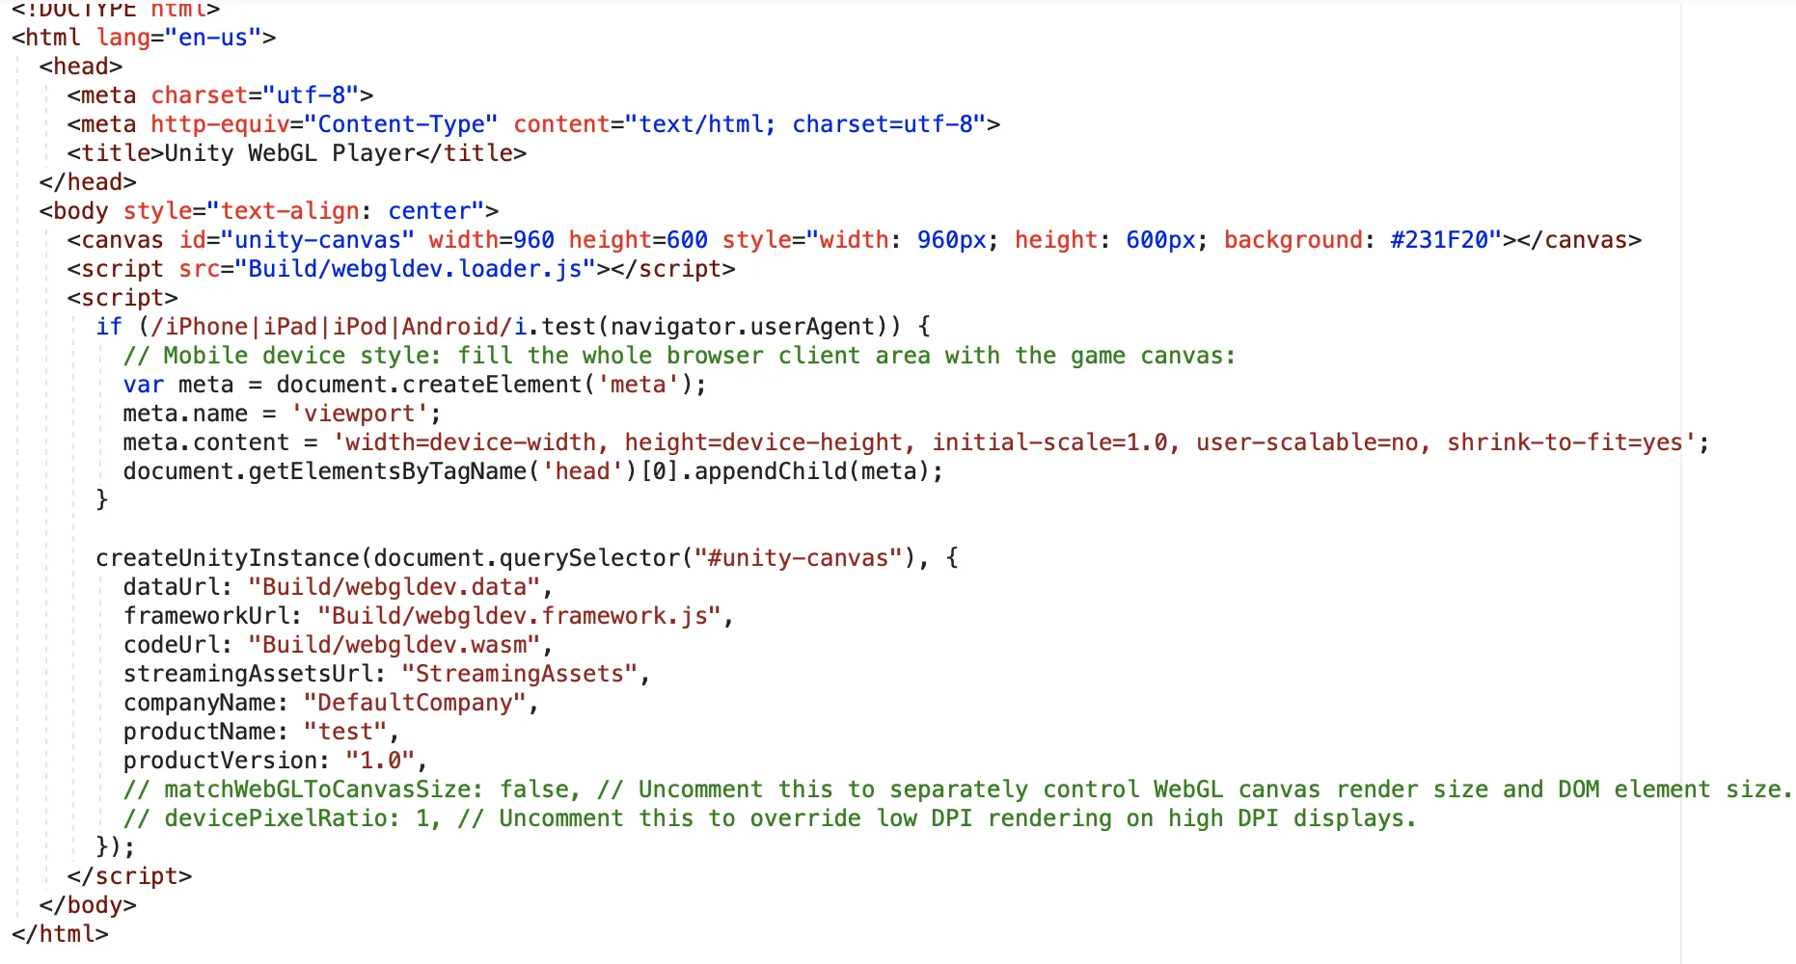Select the "#unity-canvas" querySelector string
Image resolution: width=1796 pixels, height=964 pixels.
pos(798,558)
